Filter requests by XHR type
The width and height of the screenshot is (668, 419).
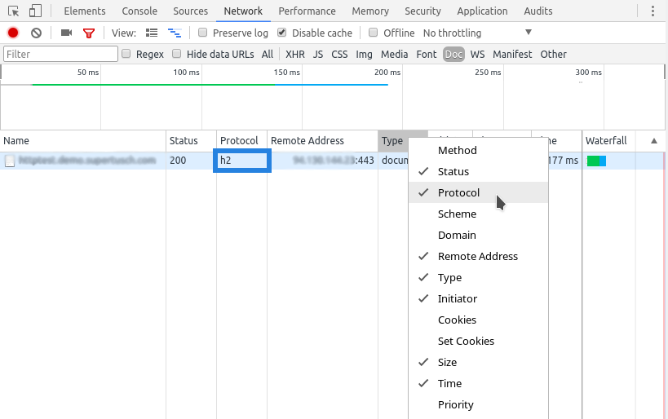[294, 54]
